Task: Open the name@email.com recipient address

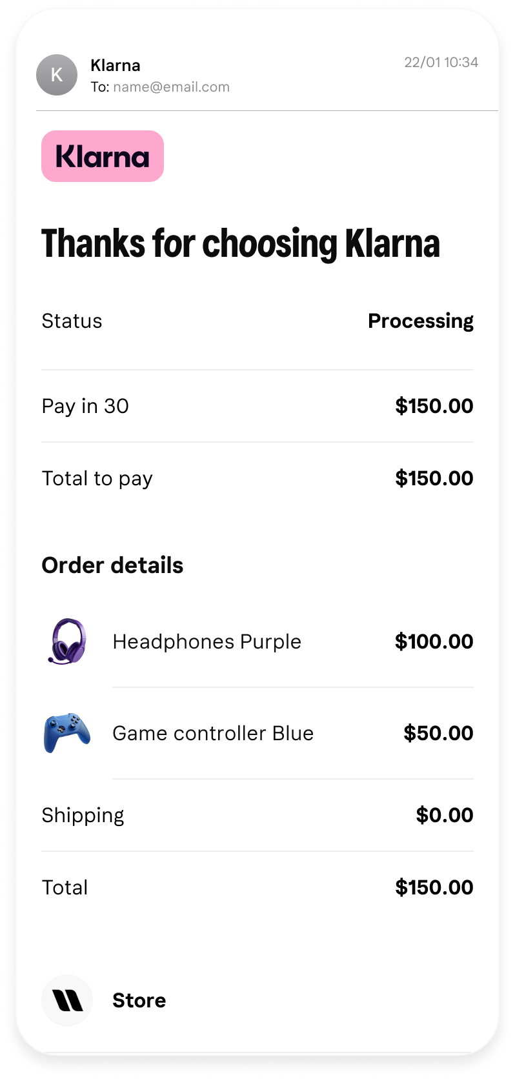Action: coord(171,87)
